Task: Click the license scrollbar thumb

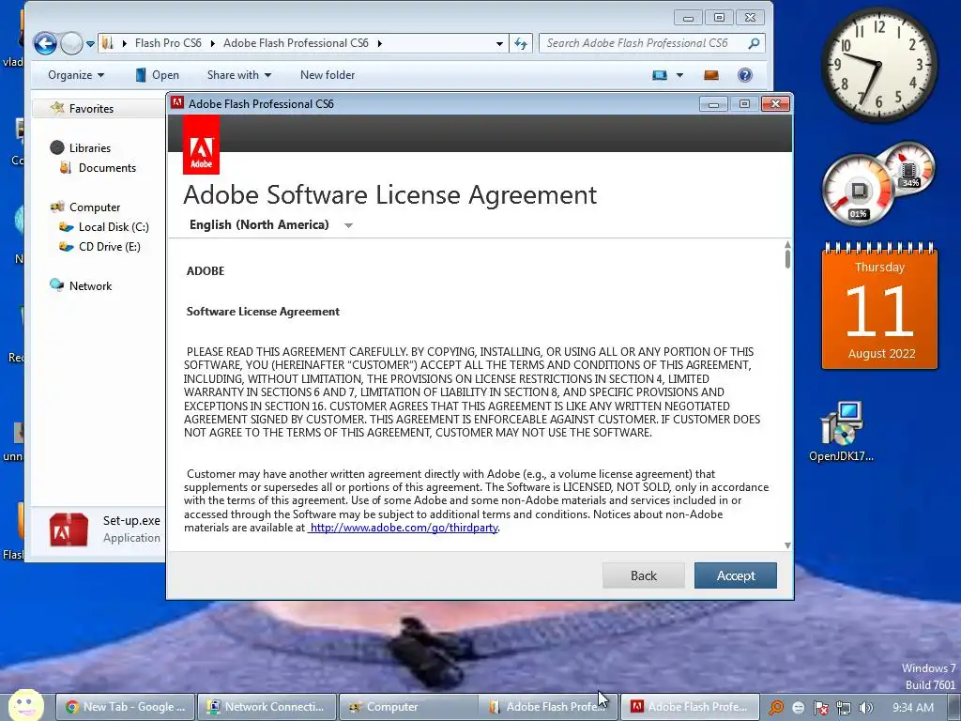Action: (787, 259)
